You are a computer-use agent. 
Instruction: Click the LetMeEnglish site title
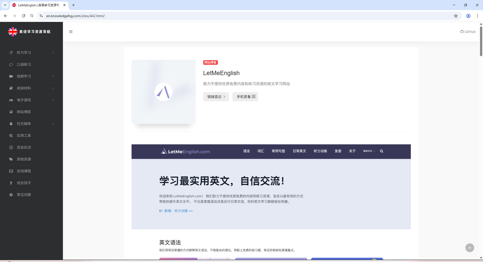[x=221, y=73]
